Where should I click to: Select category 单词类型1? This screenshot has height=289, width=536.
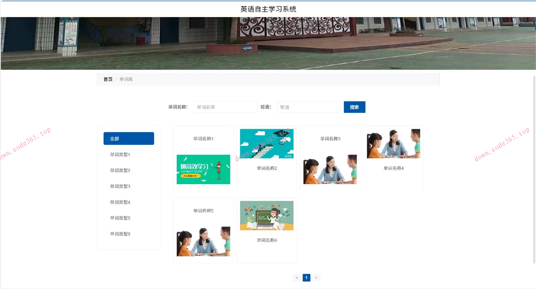tap(120, 154)
